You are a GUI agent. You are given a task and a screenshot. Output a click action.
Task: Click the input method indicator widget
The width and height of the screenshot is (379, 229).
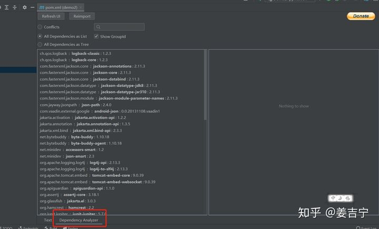341,198
